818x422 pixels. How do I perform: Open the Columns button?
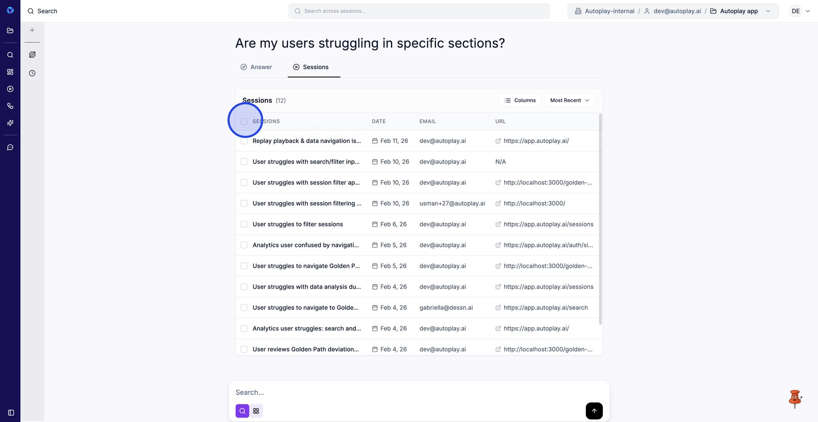point(520,101)
